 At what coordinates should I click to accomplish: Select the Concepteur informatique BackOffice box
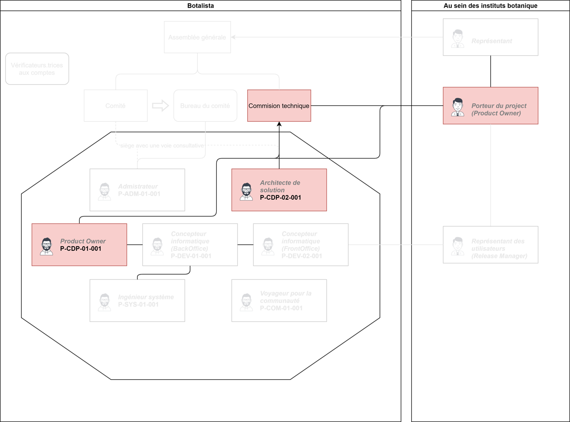pos(190,244)
